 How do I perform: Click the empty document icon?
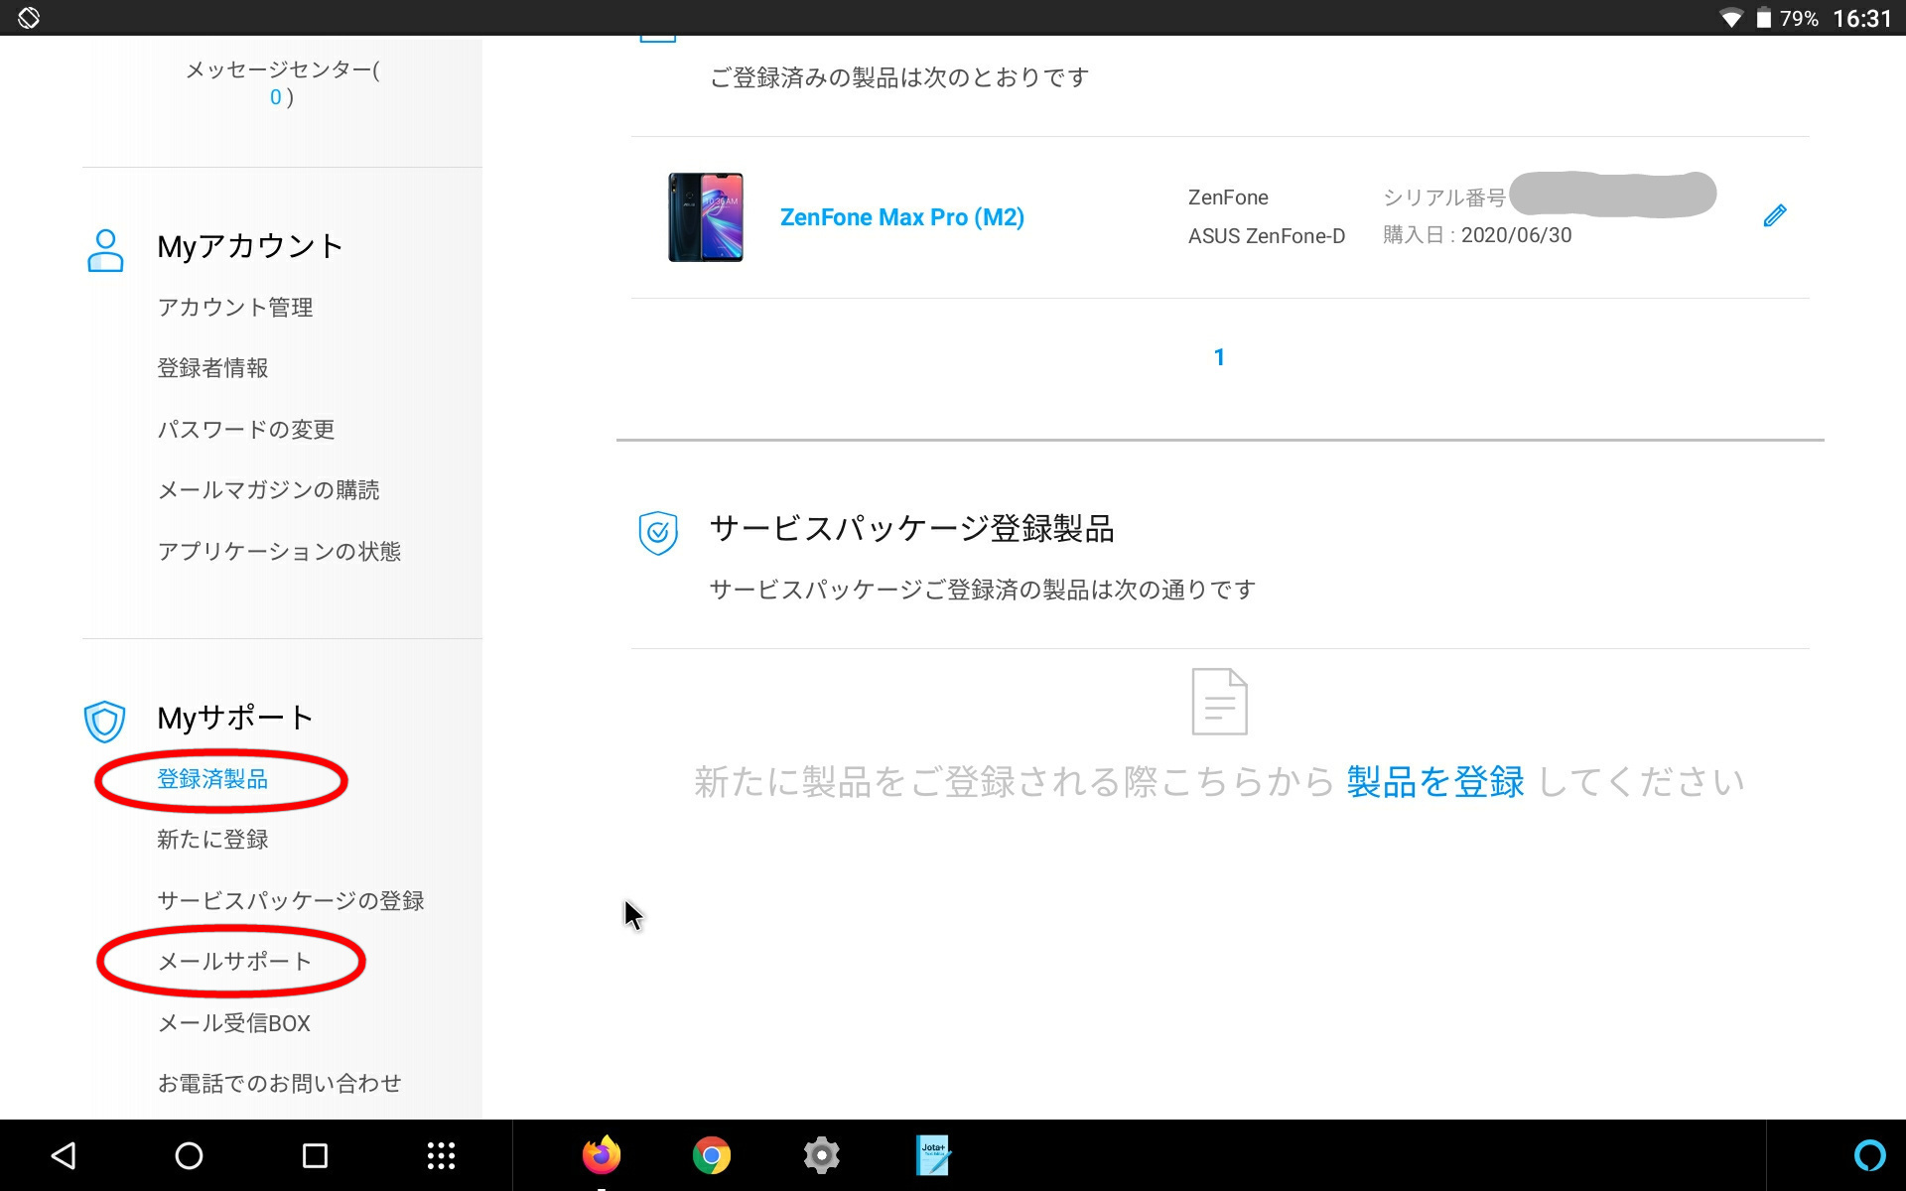point(1219,702)
